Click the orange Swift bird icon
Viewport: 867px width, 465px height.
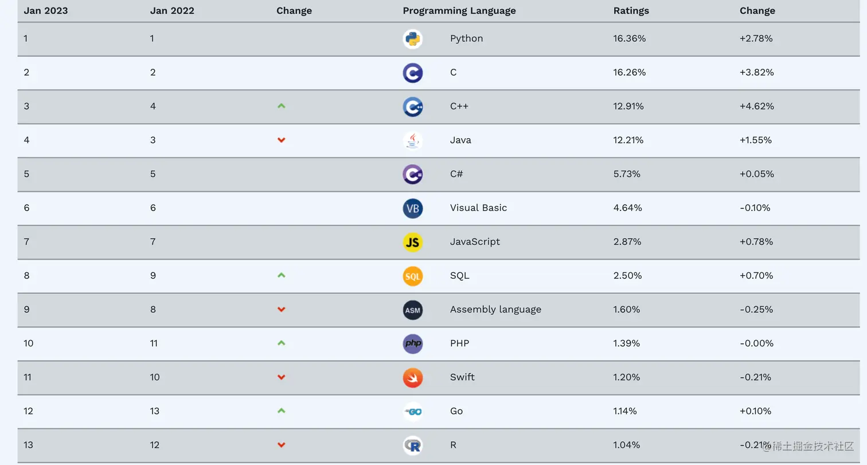(x=412, y=377)
